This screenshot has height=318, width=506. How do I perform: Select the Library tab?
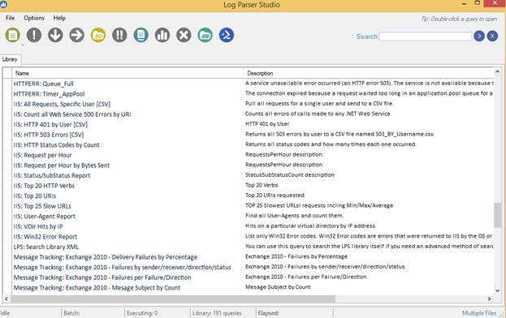(x=10, y=59)
